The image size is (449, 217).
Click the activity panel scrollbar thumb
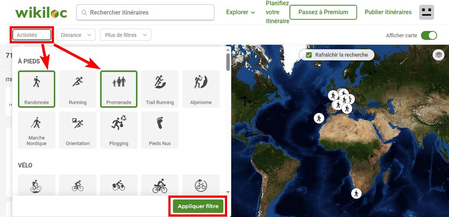228,62
